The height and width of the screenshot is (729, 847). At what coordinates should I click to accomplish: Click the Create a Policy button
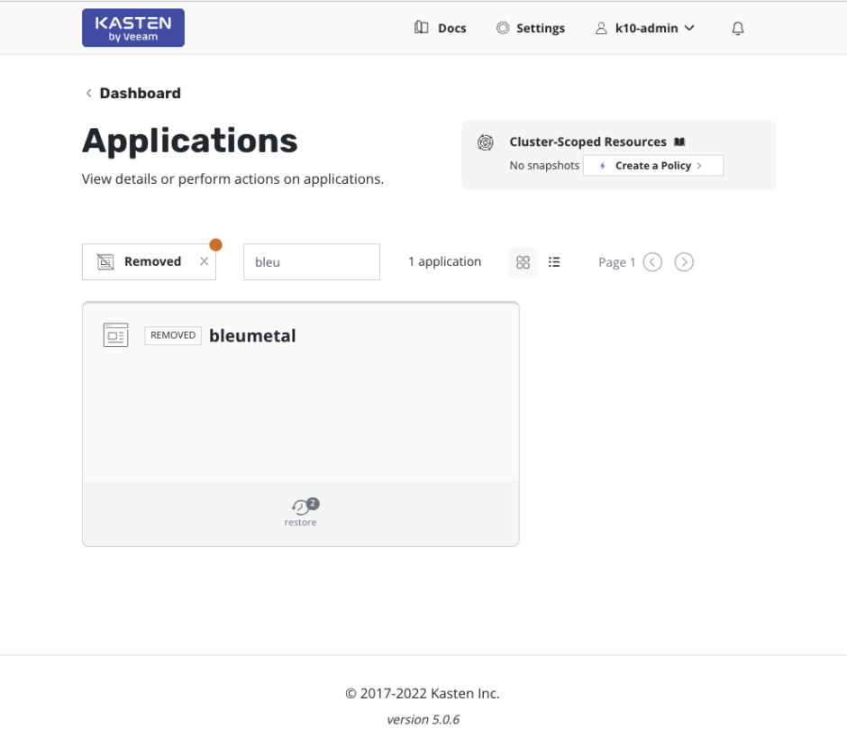pyautogui.click(x=652, y=165)
